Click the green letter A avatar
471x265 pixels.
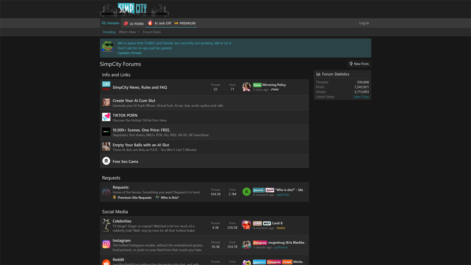pos(247,192)
